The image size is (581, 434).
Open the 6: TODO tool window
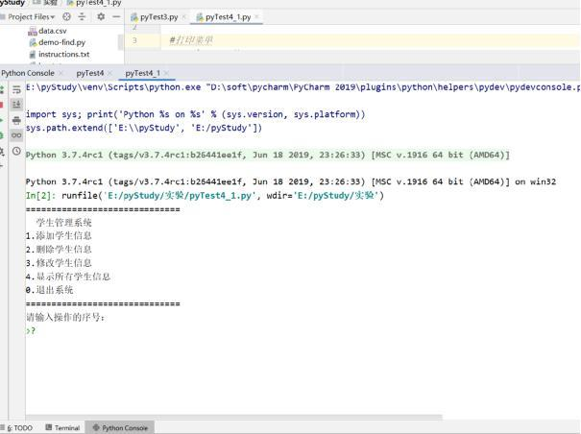(17, 427)
